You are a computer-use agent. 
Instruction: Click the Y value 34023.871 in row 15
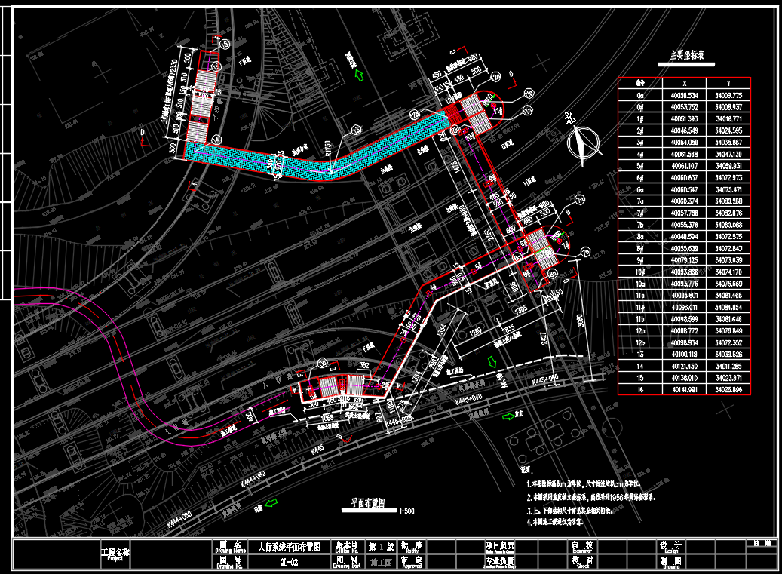pyautogui.click(x=728, y=378)
